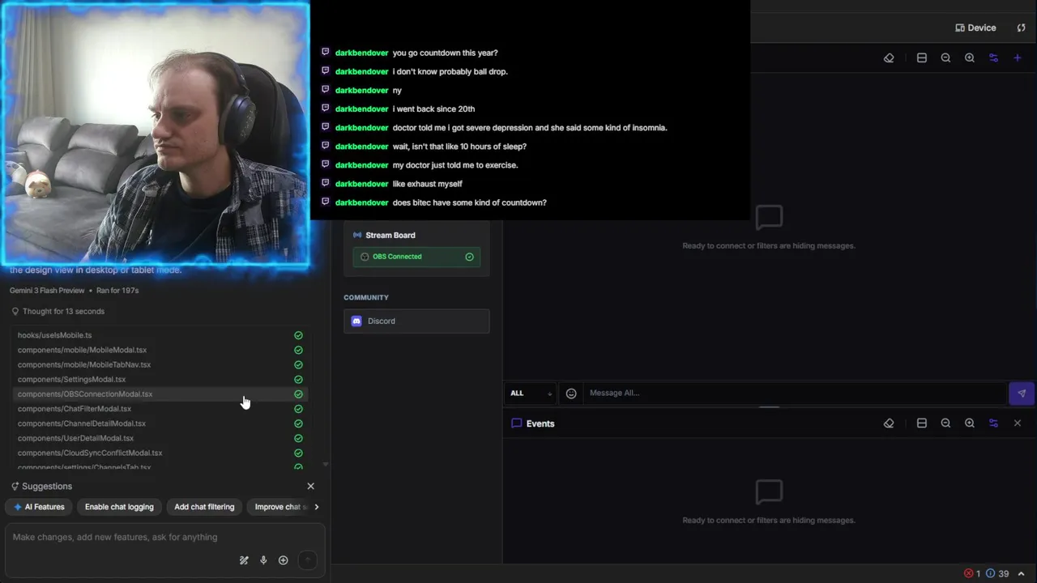Open the Device preview selector
Viewport: 1037px width, 583px height.
coord(976,28)
